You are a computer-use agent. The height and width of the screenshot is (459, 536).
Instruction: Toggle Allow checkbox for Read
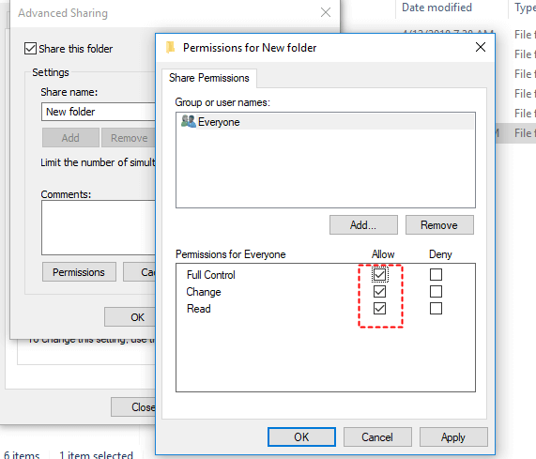(379, 308)
